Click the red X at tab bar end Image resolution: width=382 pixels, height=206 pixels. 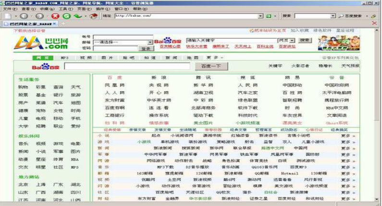tap(374, 24)
